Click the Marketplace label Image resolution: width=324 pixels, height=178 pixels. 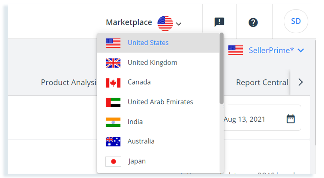(x=129, y=23)
